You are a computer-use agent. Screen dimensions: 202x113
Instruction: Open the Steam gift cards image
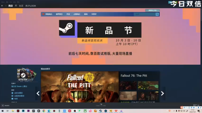click(27, 75)
